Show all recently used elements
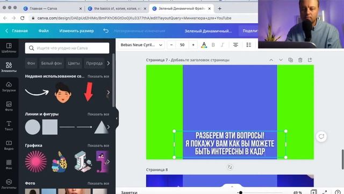The image size is (344, 194). [x=98, y=77]
